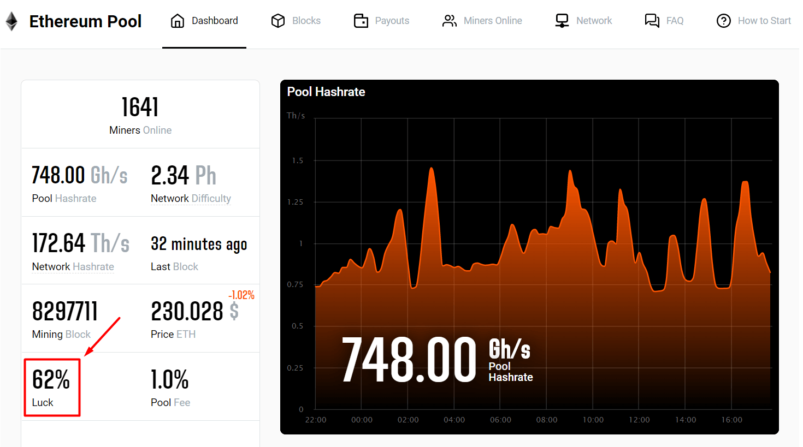Click the large 748.00 chart overlay number
This screenshot has width=803, height=447.
pos(409,360)
